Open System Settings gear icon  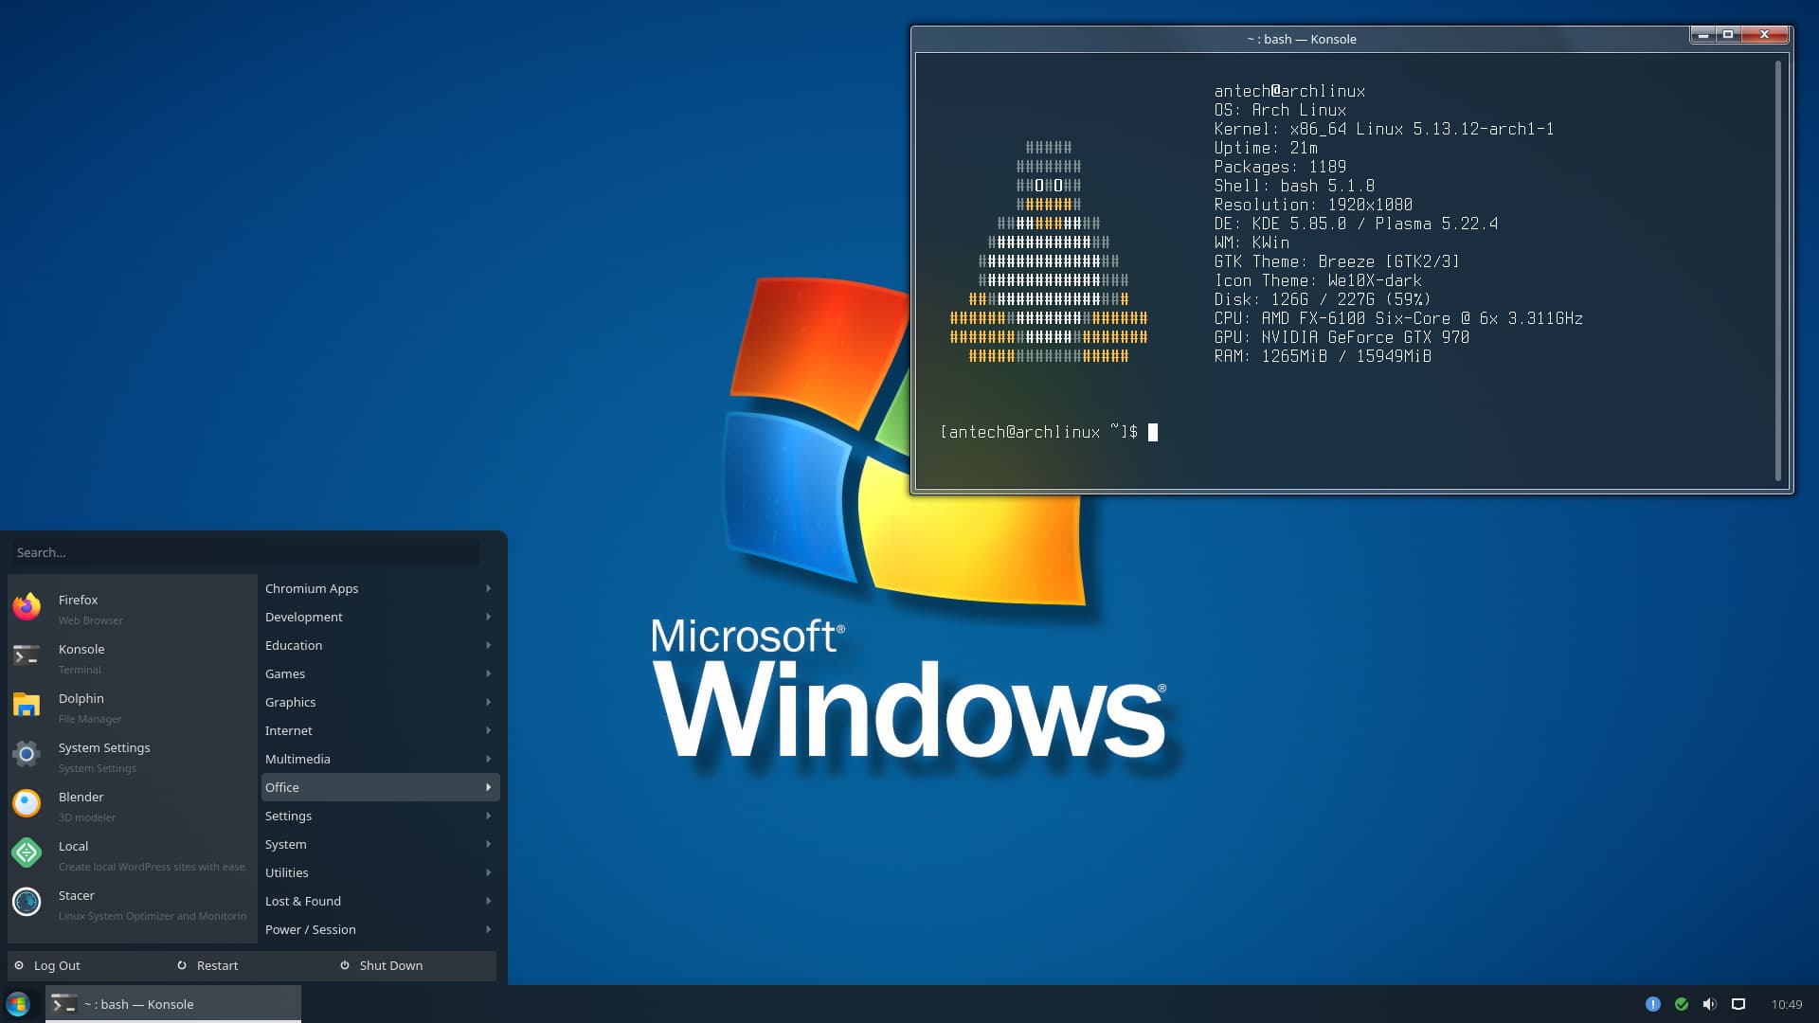pyautogui.click(x=27, y=755)
